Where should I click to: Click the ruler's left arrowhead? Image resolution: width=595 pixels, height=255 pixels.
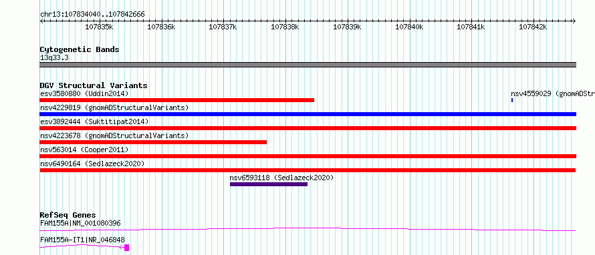41,21
